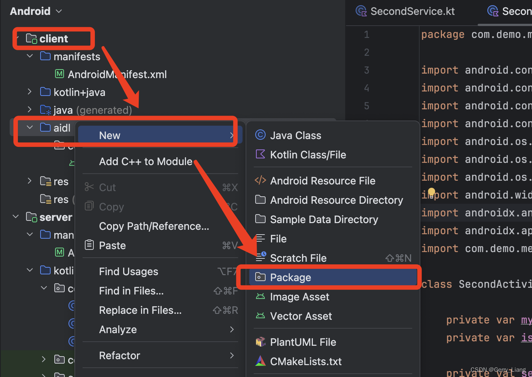Choose Replace in Files...
This screenshot has width=532, height=377.
(x=160, y=310)
